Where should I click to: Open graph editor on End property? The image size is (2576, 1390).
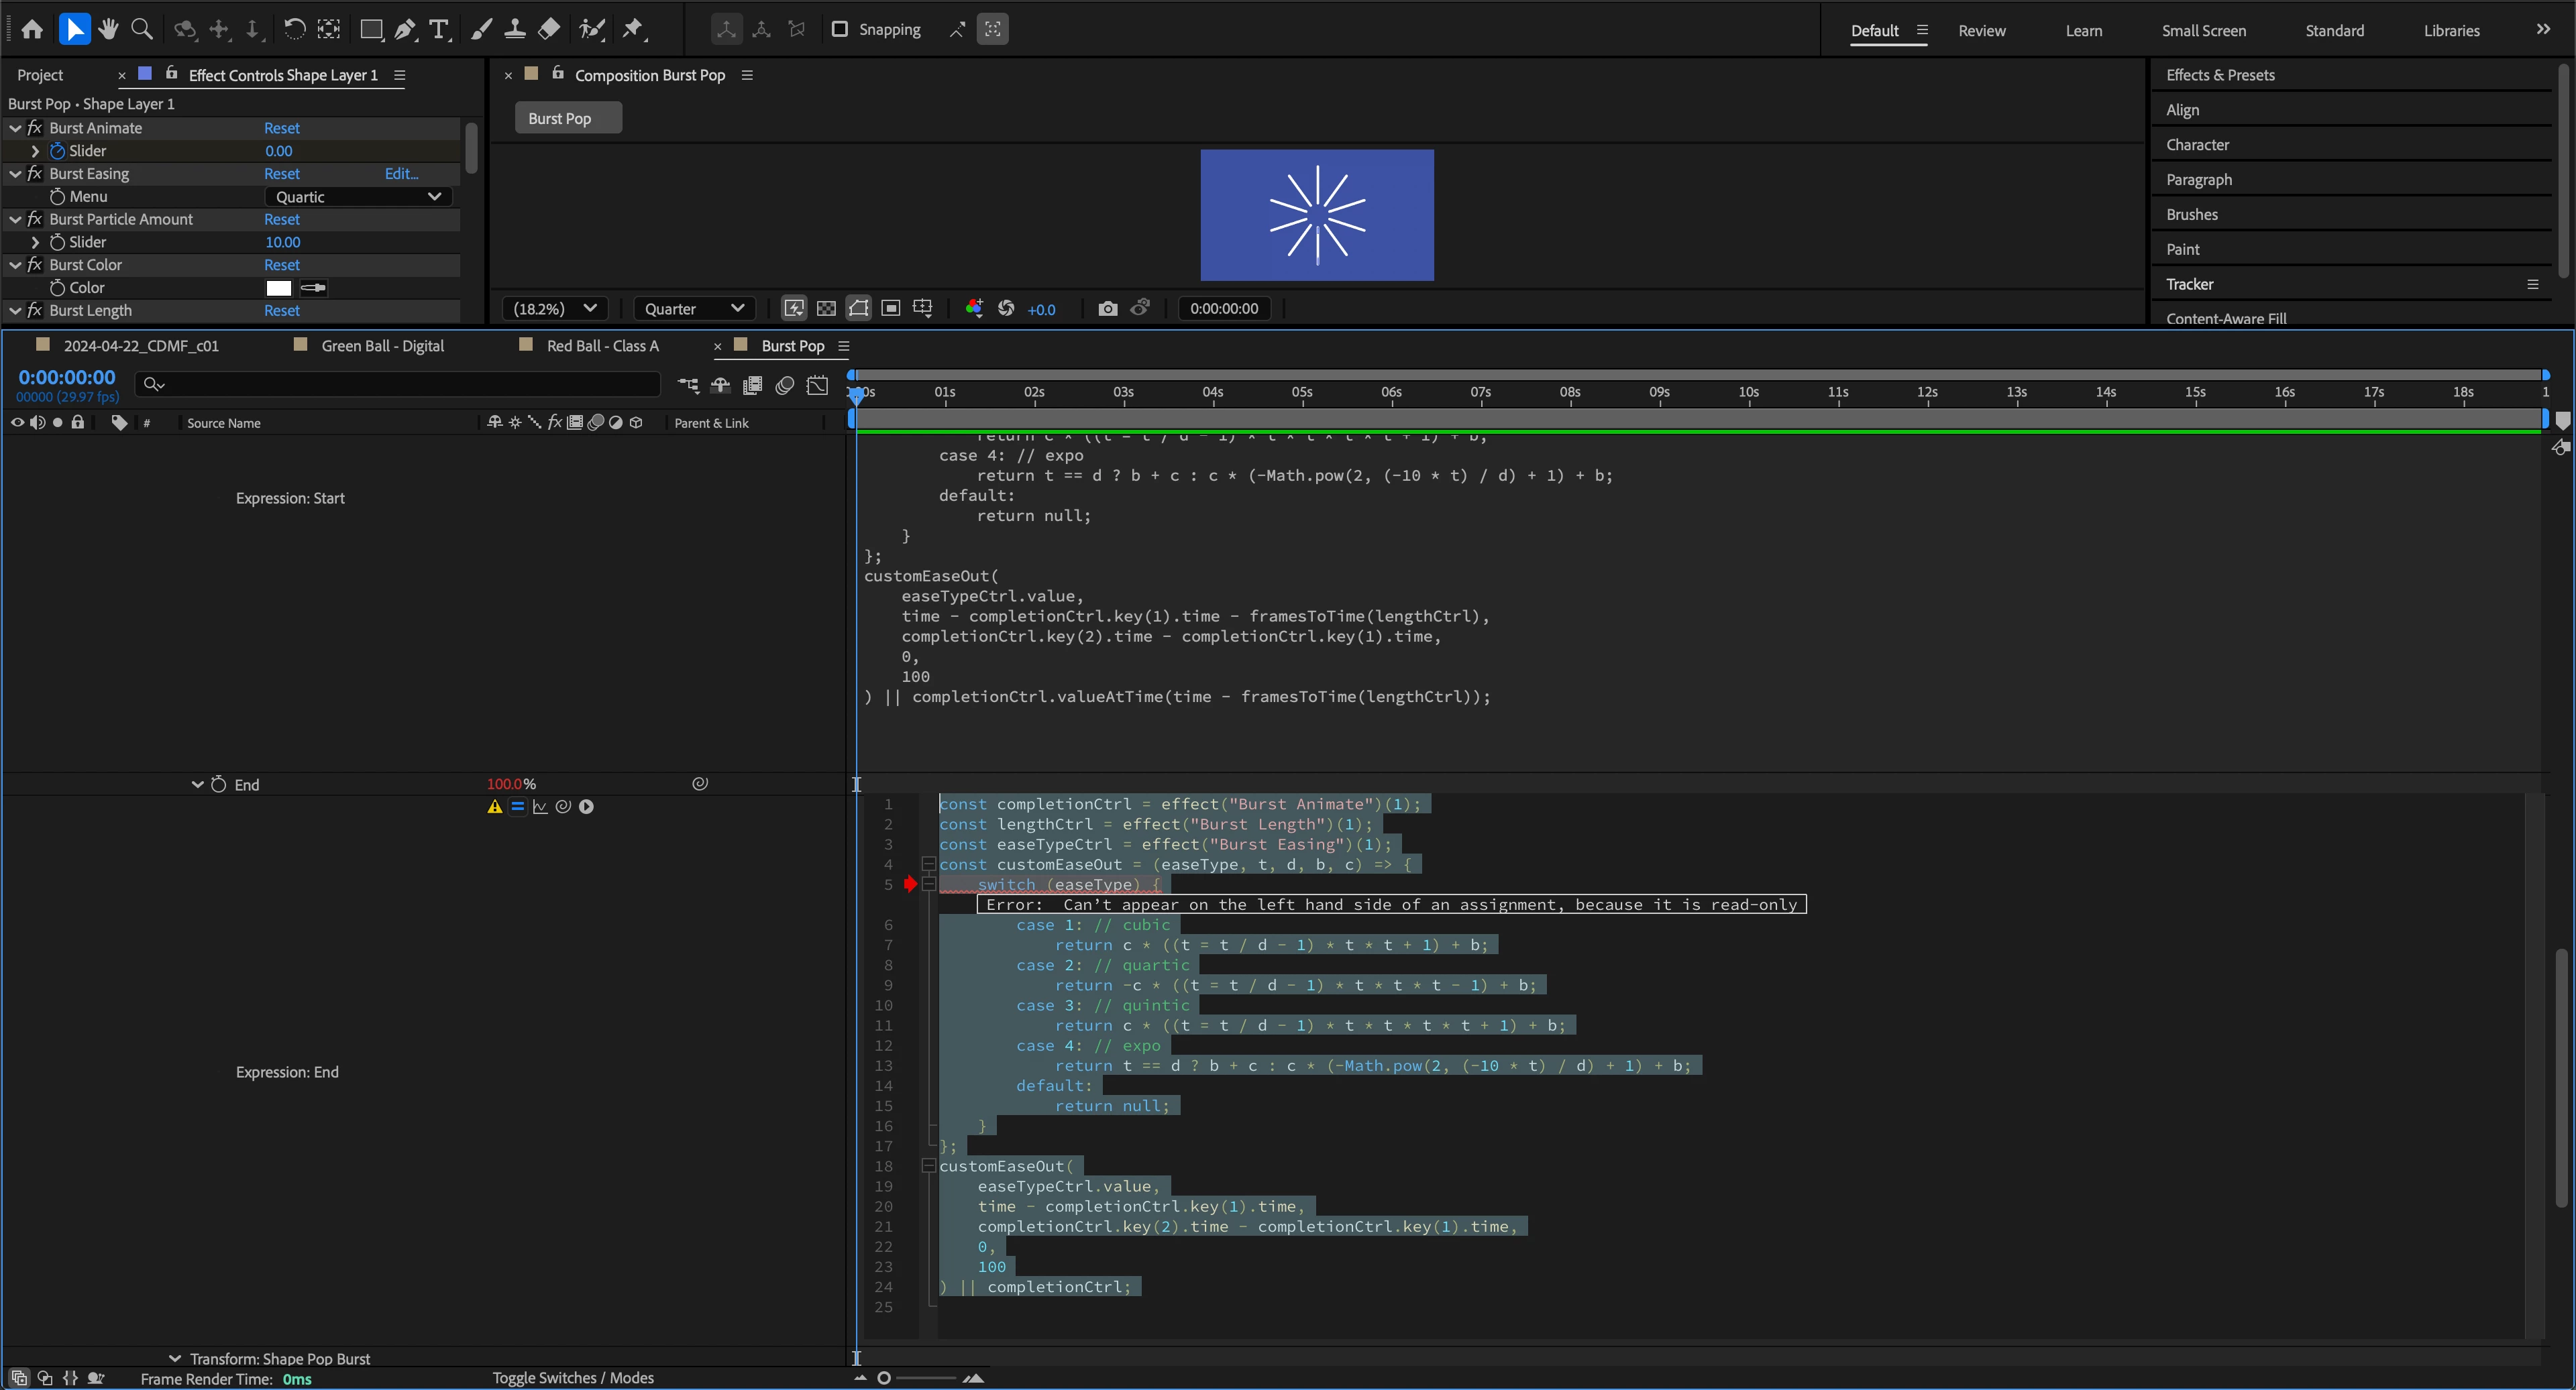pyautogui.click(x=540, y=807)
